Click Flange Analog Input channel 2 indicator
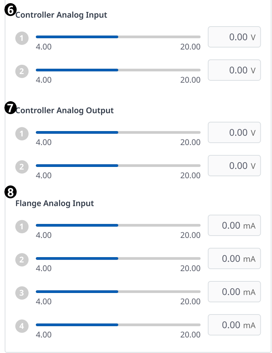Image resolution: width=272 pixels, height=353 pixels. (x=22, y=260)
